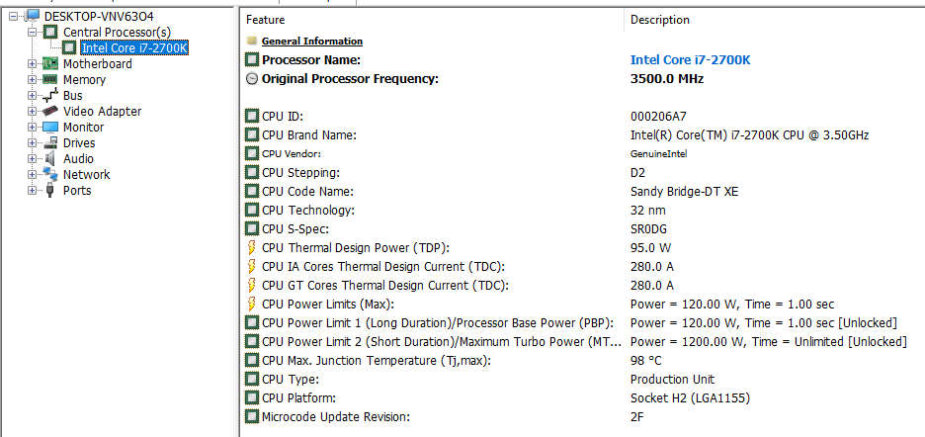Click the Memory module icon

pos(50,79)
